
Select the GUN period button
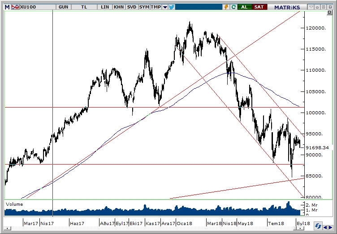pos(63,7)
